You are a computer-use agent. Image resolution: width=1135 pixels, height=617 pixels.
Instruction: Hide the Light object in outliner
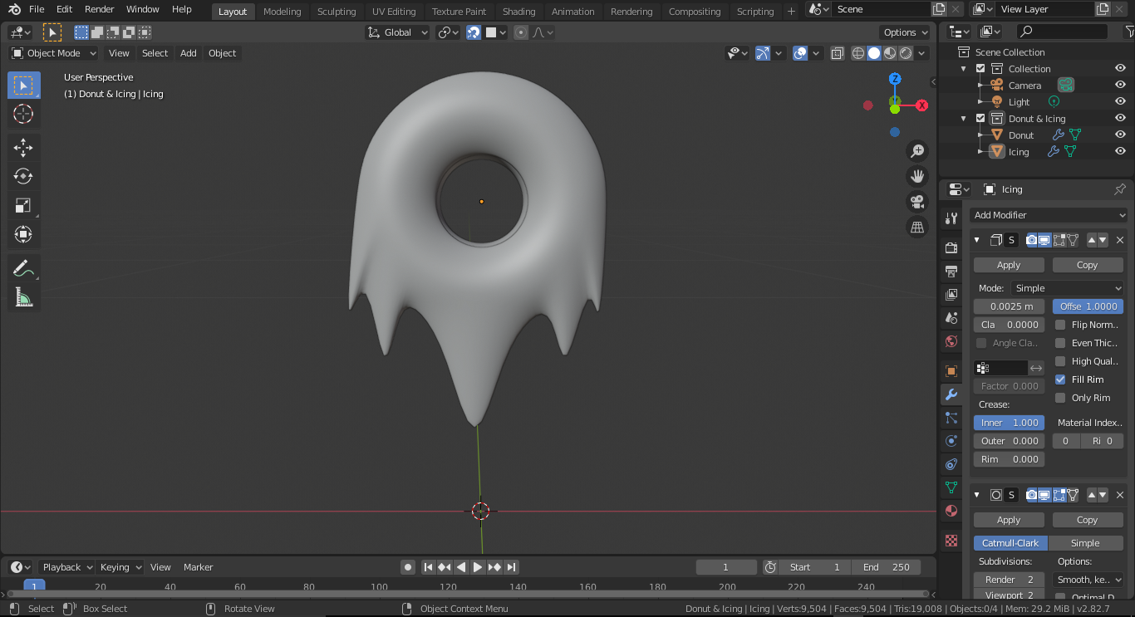coord(1120,102)
